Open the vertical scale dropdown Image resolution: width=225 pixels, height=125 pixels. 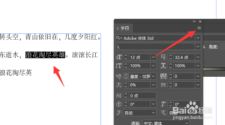point(153,66)
